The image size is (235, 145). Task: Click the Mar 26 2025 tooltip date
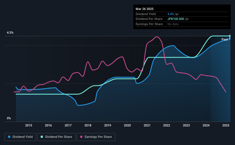click(x=145, y=9)
